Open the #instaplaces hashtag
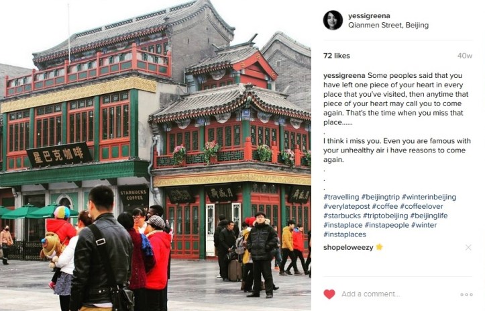Viewport: 485px width, 311px height. coord(345,234)
